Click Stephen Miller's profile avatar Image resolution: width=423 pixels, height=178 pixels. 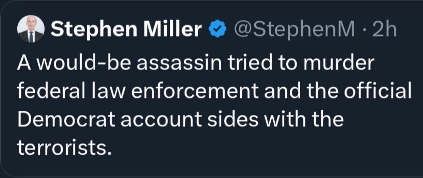[x=31, y=29]
